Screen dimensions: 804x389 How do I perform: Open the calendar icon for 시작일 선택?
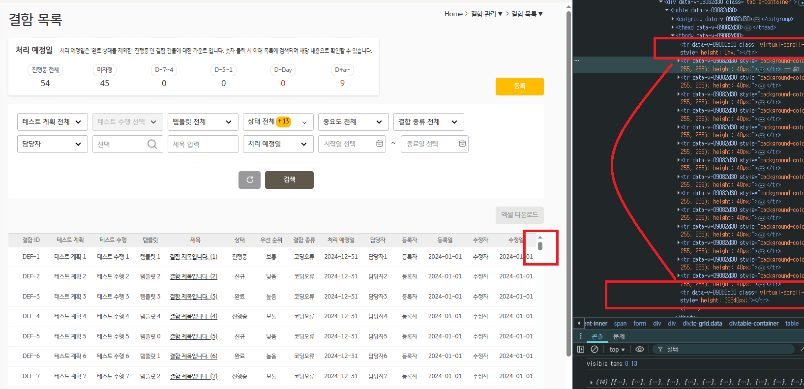pyautogui.click(x=379, y=144)
